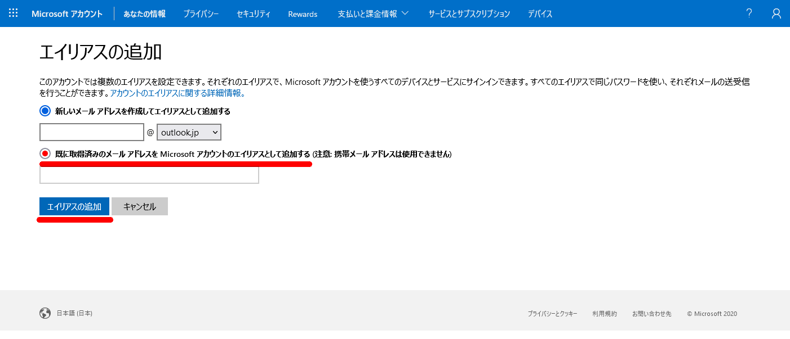The width and height of the screenshot is (790, 339).
Task: Open the footer 利用規約 link
Action: coord(605,314)
